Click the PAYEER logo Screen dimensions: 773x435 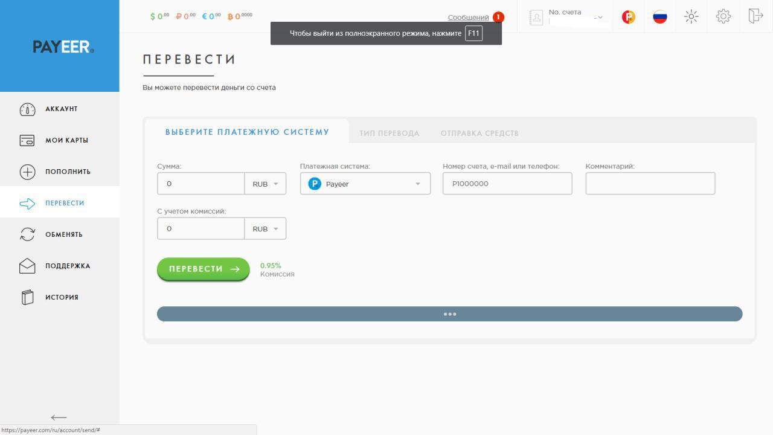pos(63,47)
